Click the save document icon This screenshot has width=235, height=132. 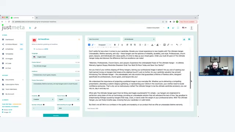coord(189,39)
